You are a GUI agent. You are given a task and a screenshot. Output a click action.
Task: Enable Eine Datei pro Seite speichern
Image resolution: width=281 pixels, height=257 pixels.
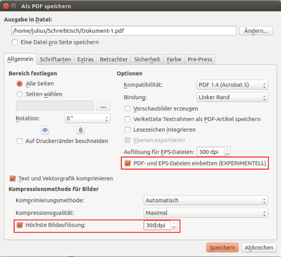15,42
